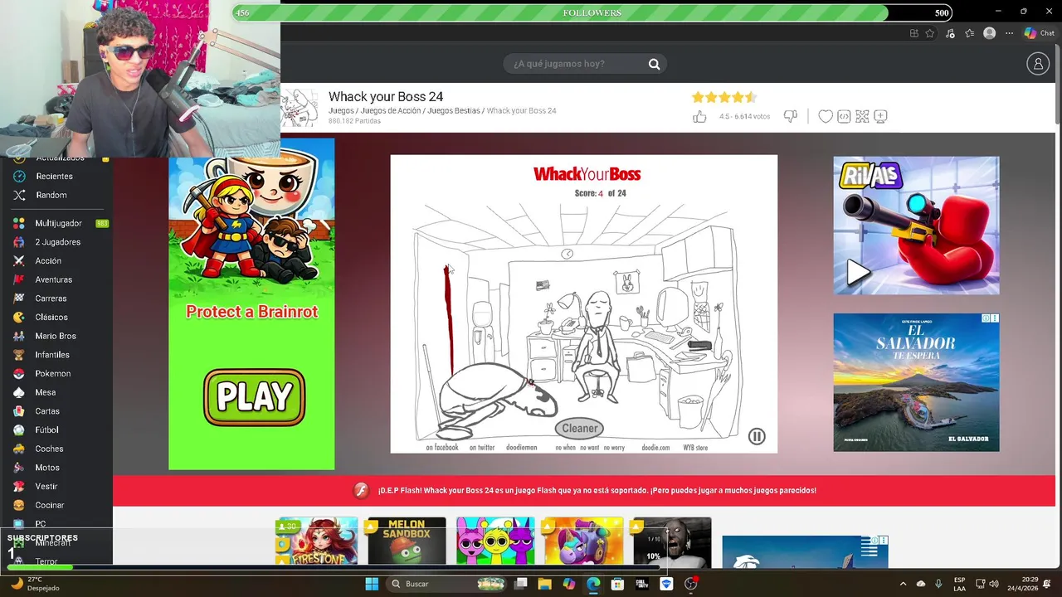Screen dimensions: 1062x597
Task: Focus the '¿A qué jugamos hoy?' search field
Action: pos(585,64)
